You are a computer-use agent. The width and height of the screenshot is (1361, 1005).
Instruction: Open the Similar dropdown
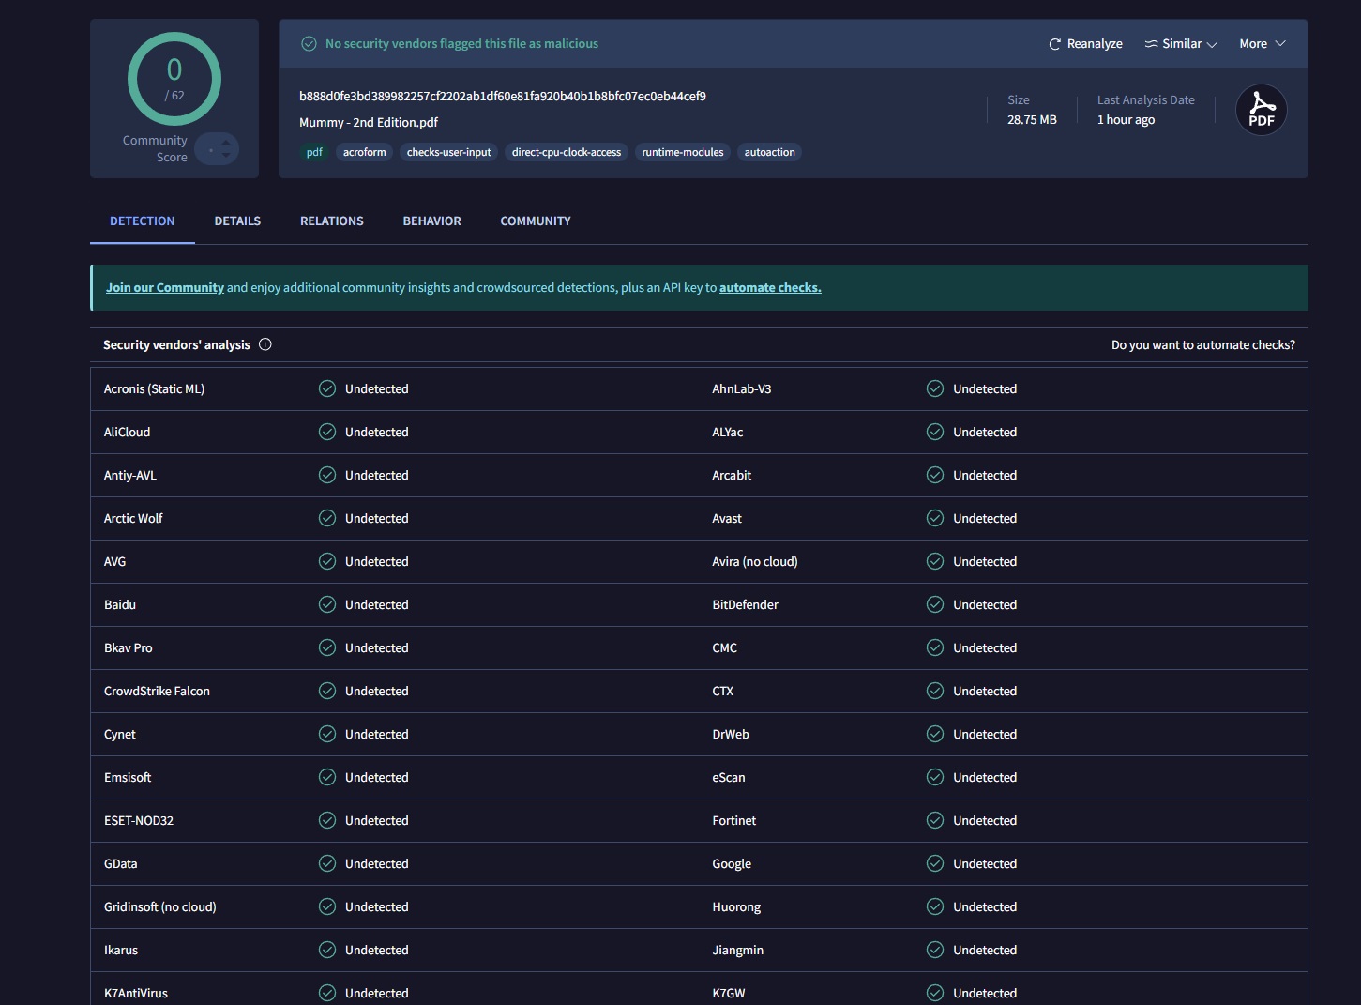coord(1181,44)
